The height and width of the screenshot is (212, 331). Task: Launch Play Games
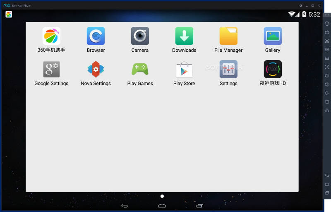(x=140, y=69)
